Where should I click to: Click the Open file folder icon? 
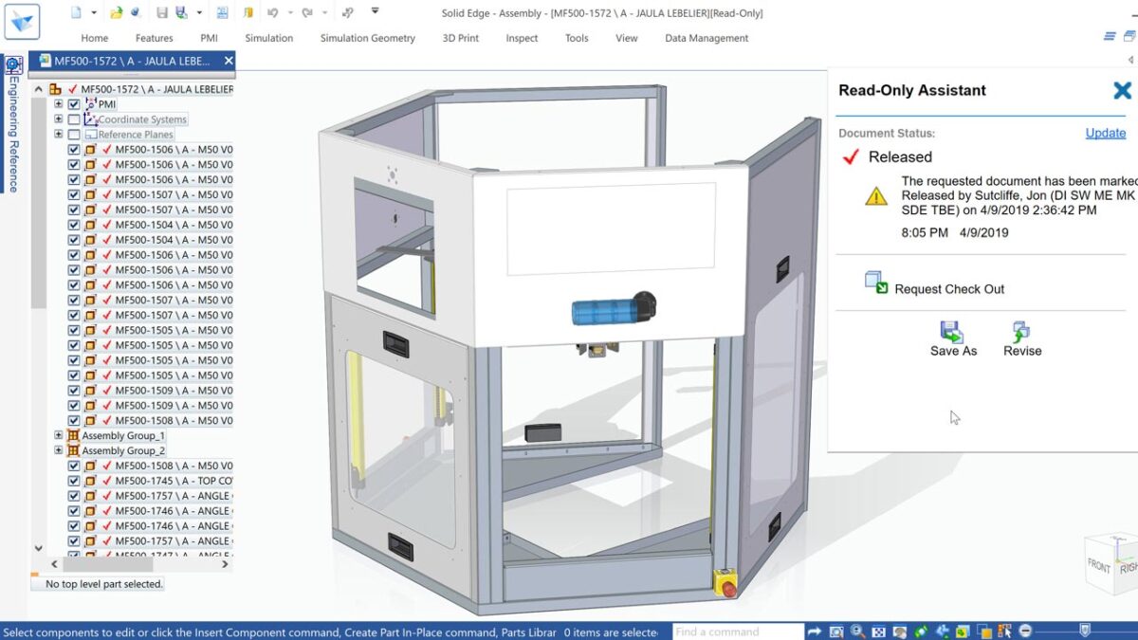(x=116, y=13)
